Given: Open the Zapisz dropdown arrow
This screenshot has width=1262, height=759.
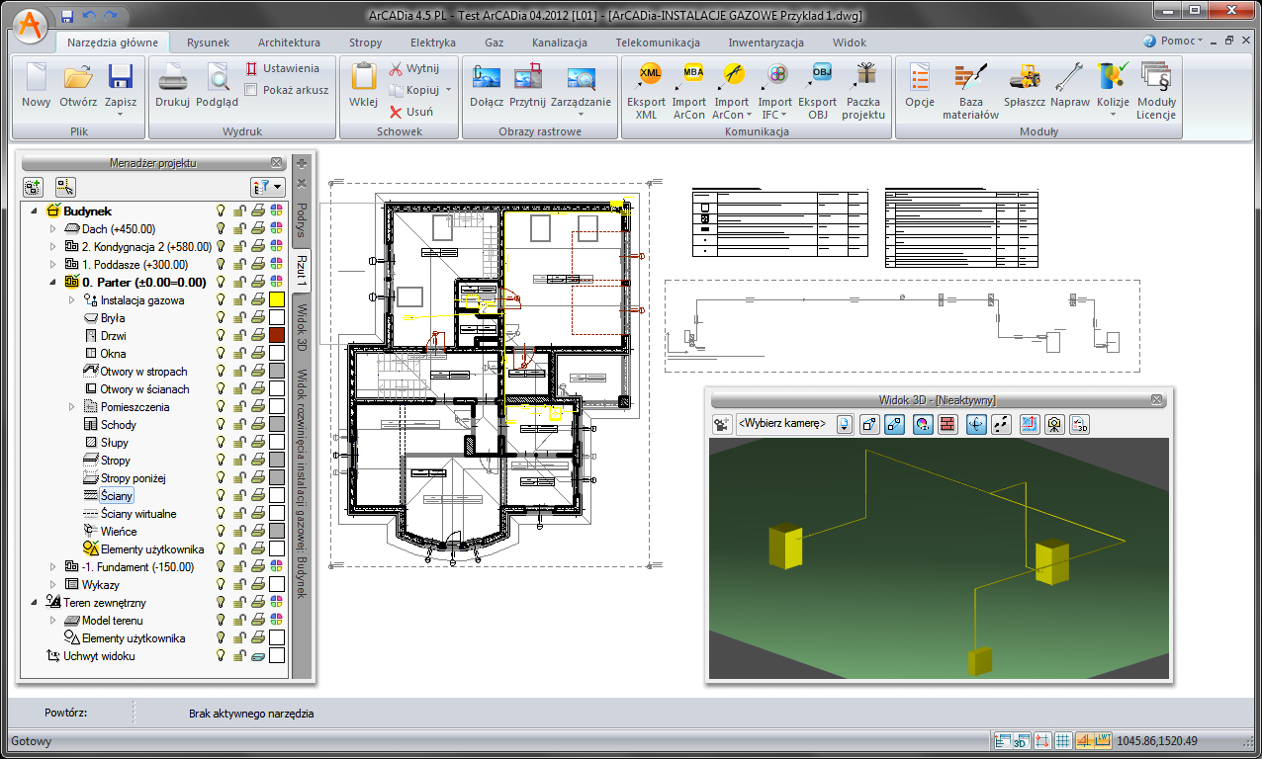Looking at the screenshot, I should pyautogui.click(x=121, y=115).
